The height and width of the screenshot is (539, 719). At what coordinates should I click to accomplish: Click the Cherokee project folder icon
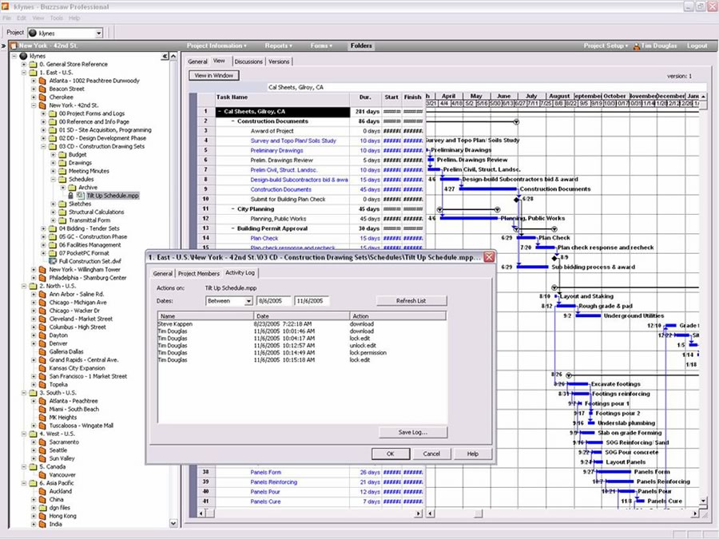[x=42, y=97]
